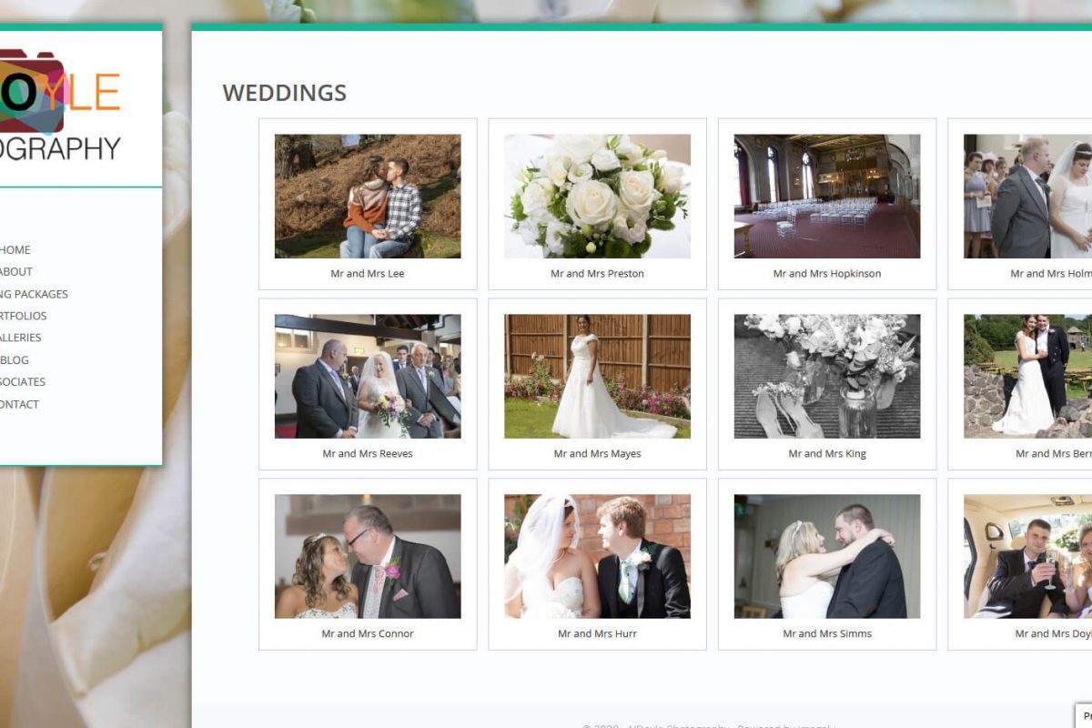Click the Mr and Mrs Reeves photo

368,377
